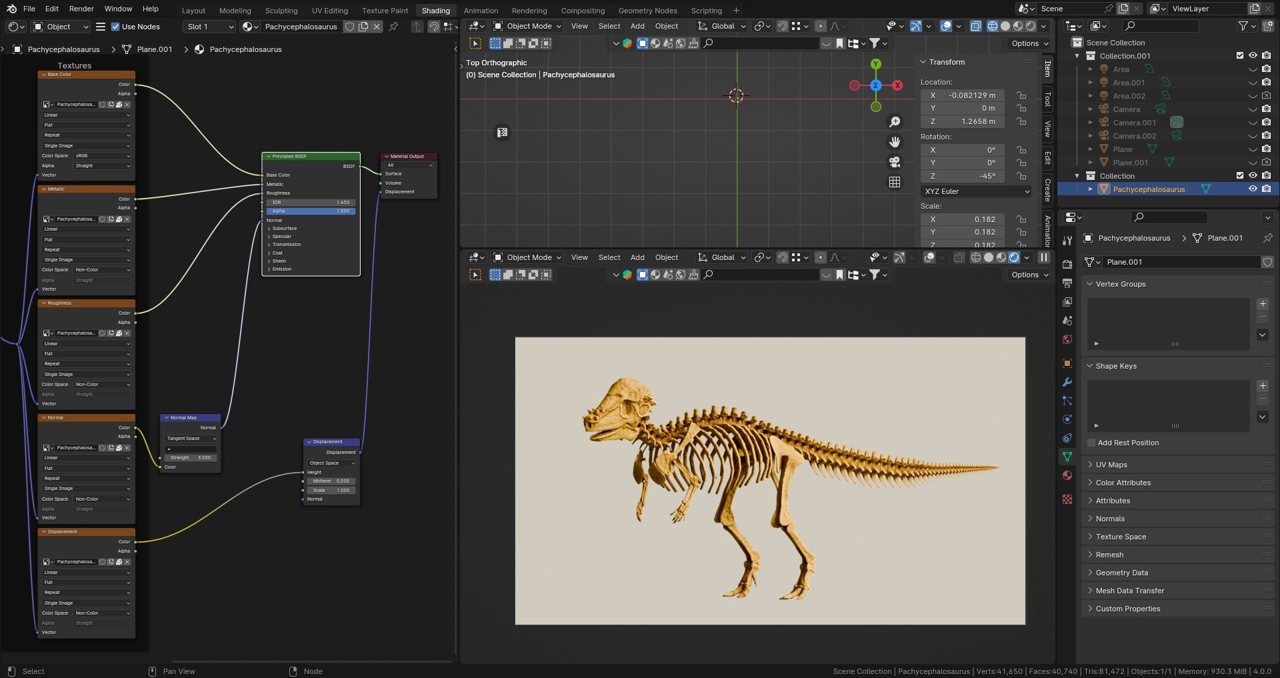Screen dimensions: 1280x678
Task: Click the pan hand icon in top viewport
Action: pos(895,142)
